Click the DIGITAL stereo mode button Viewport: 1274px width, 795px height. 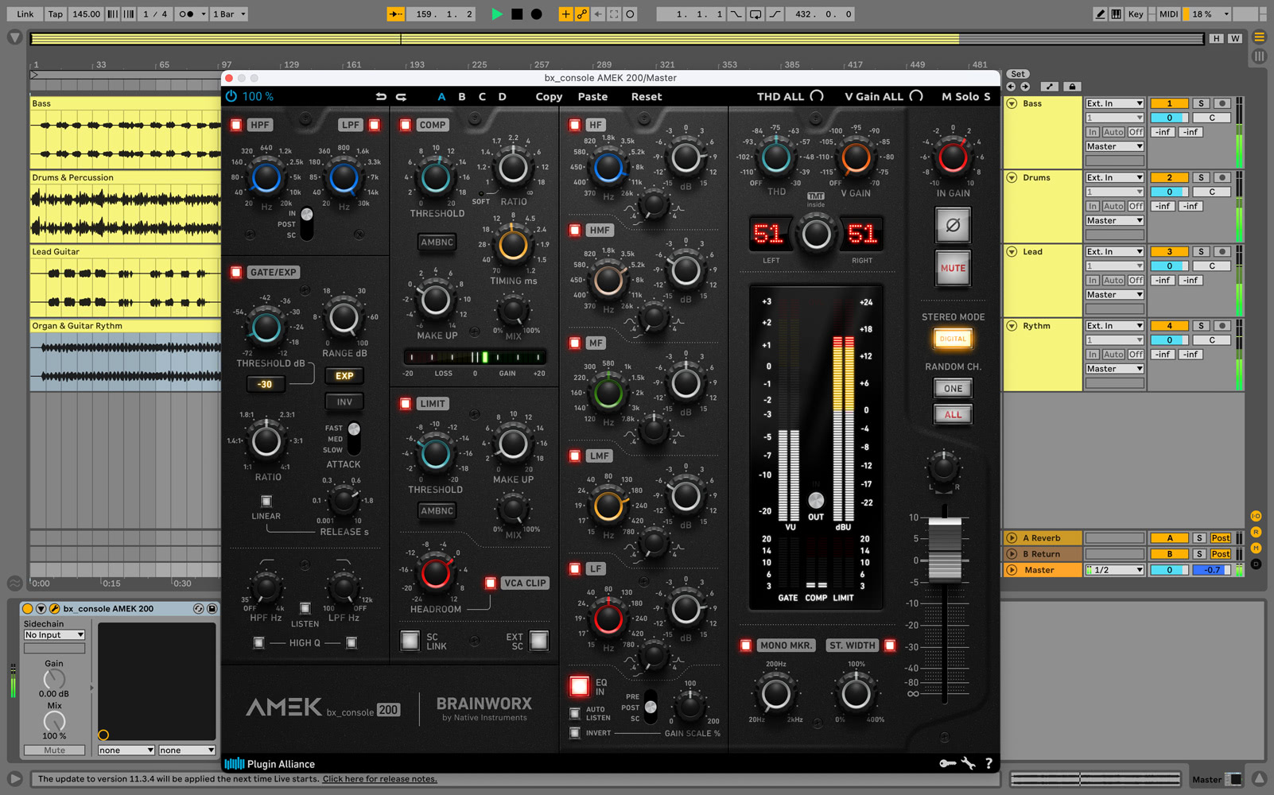click(x=953, y=339)
